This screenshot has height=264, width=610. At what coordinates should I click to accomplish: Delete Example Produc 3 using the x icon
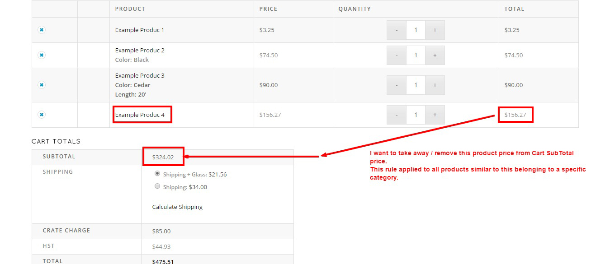tap(42, 85)
